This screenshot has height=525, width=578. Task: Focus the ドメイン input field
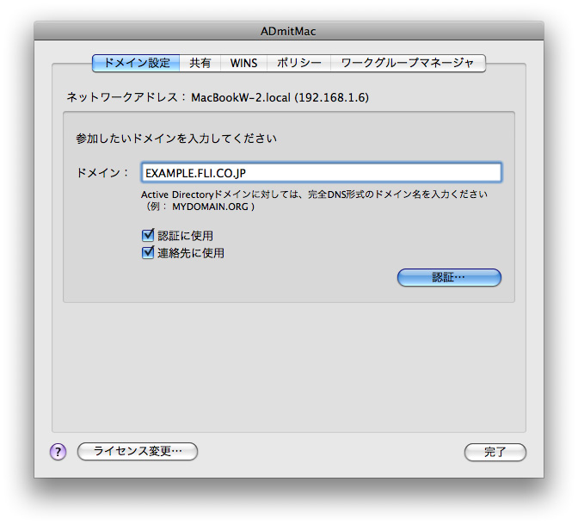(321, 173)
